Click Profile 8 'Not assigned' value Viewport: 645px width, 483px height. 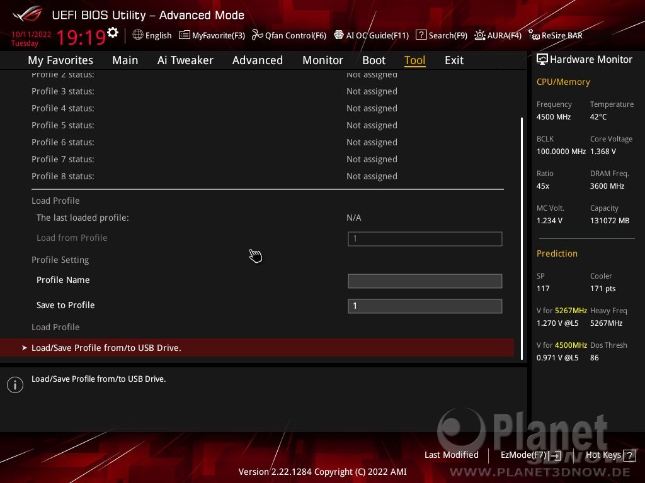pyautogui.click(x=372, y=176)
